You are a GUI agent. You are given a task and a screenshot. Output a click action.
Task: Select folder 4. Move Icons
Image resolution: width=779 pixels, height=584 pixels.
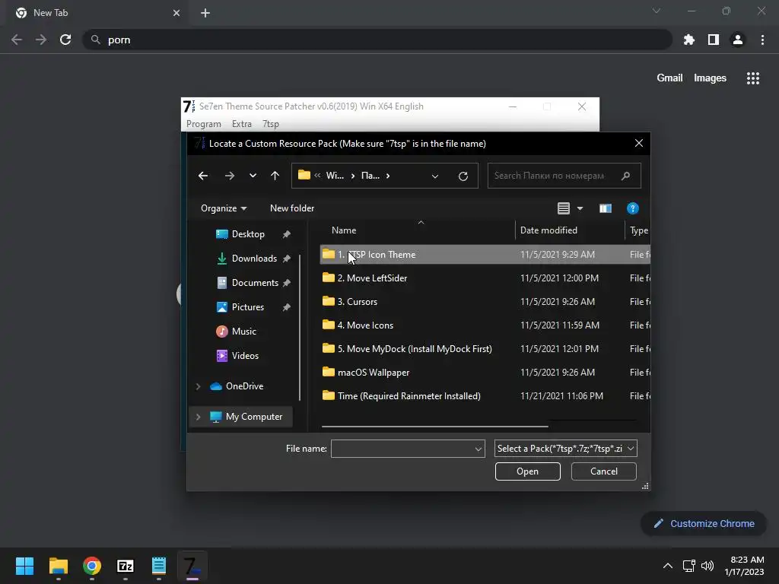coord(485,325)
